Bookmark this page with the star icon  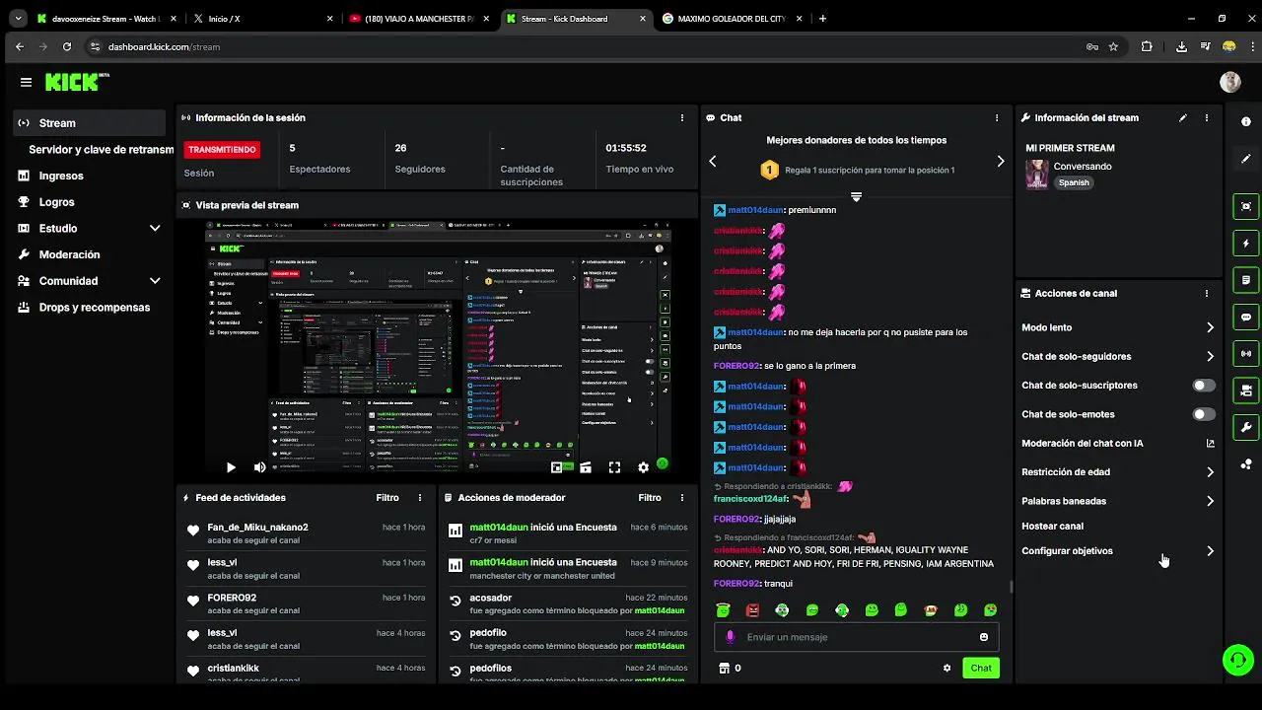(1113, 46)
